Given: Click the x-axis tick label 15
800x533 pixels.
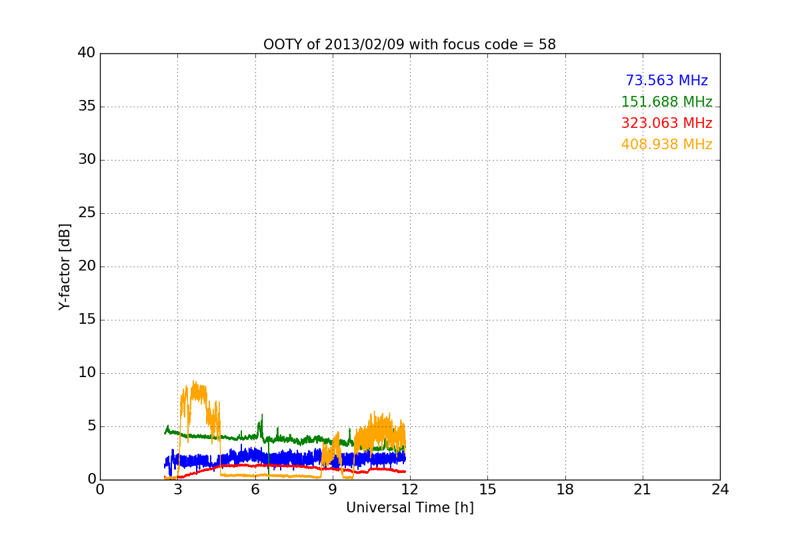Looking at the screenshot, I should coord(487,490).
